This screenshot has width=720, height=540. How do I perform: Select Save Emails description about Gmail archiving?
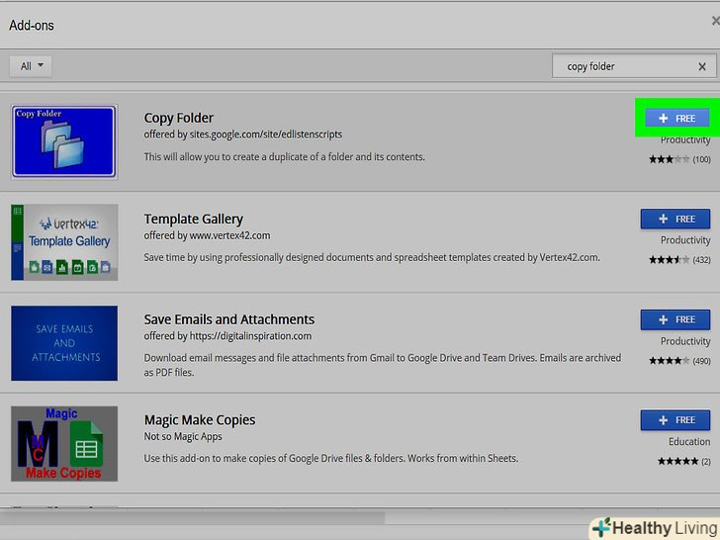pyautogui.click(x=383, y=365)
